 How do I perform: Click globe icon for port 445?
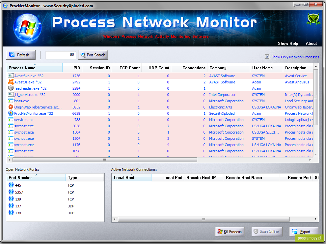pyautogui.click(x=11, y=185)
